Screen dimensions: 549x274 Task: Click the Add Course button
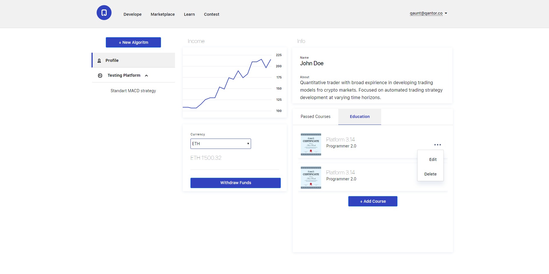(x=373, y=201)
